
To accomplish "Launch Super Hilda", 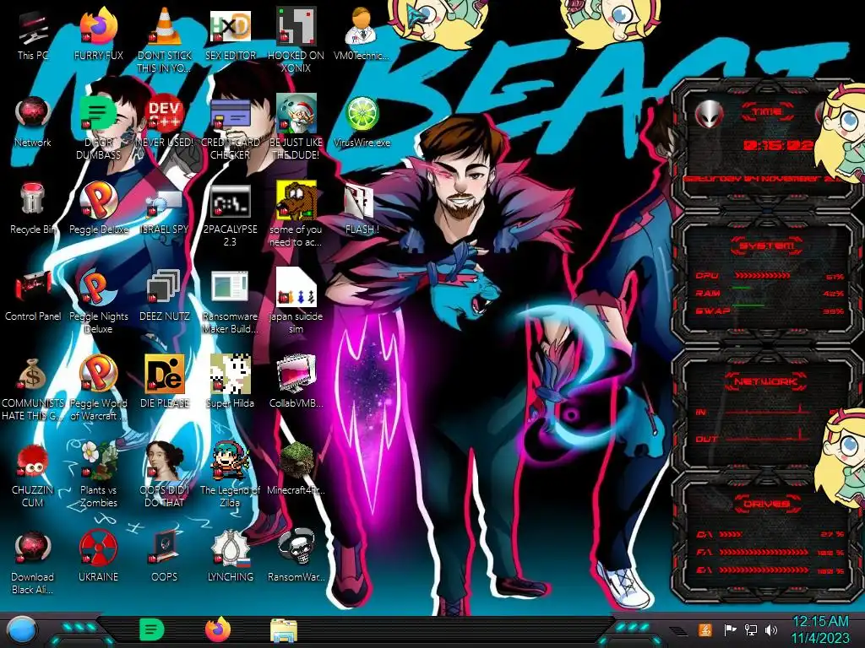I will coord(230,374).
